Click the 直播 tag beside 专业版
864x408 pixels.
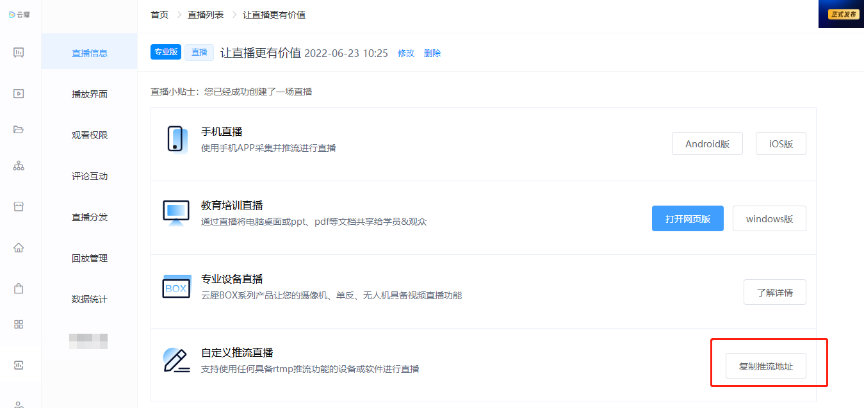(199, 52)
